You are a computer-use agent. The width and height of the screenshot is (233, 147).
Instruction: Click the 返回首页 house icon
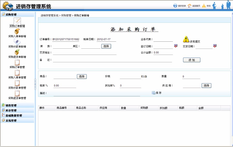pos(190,6)
